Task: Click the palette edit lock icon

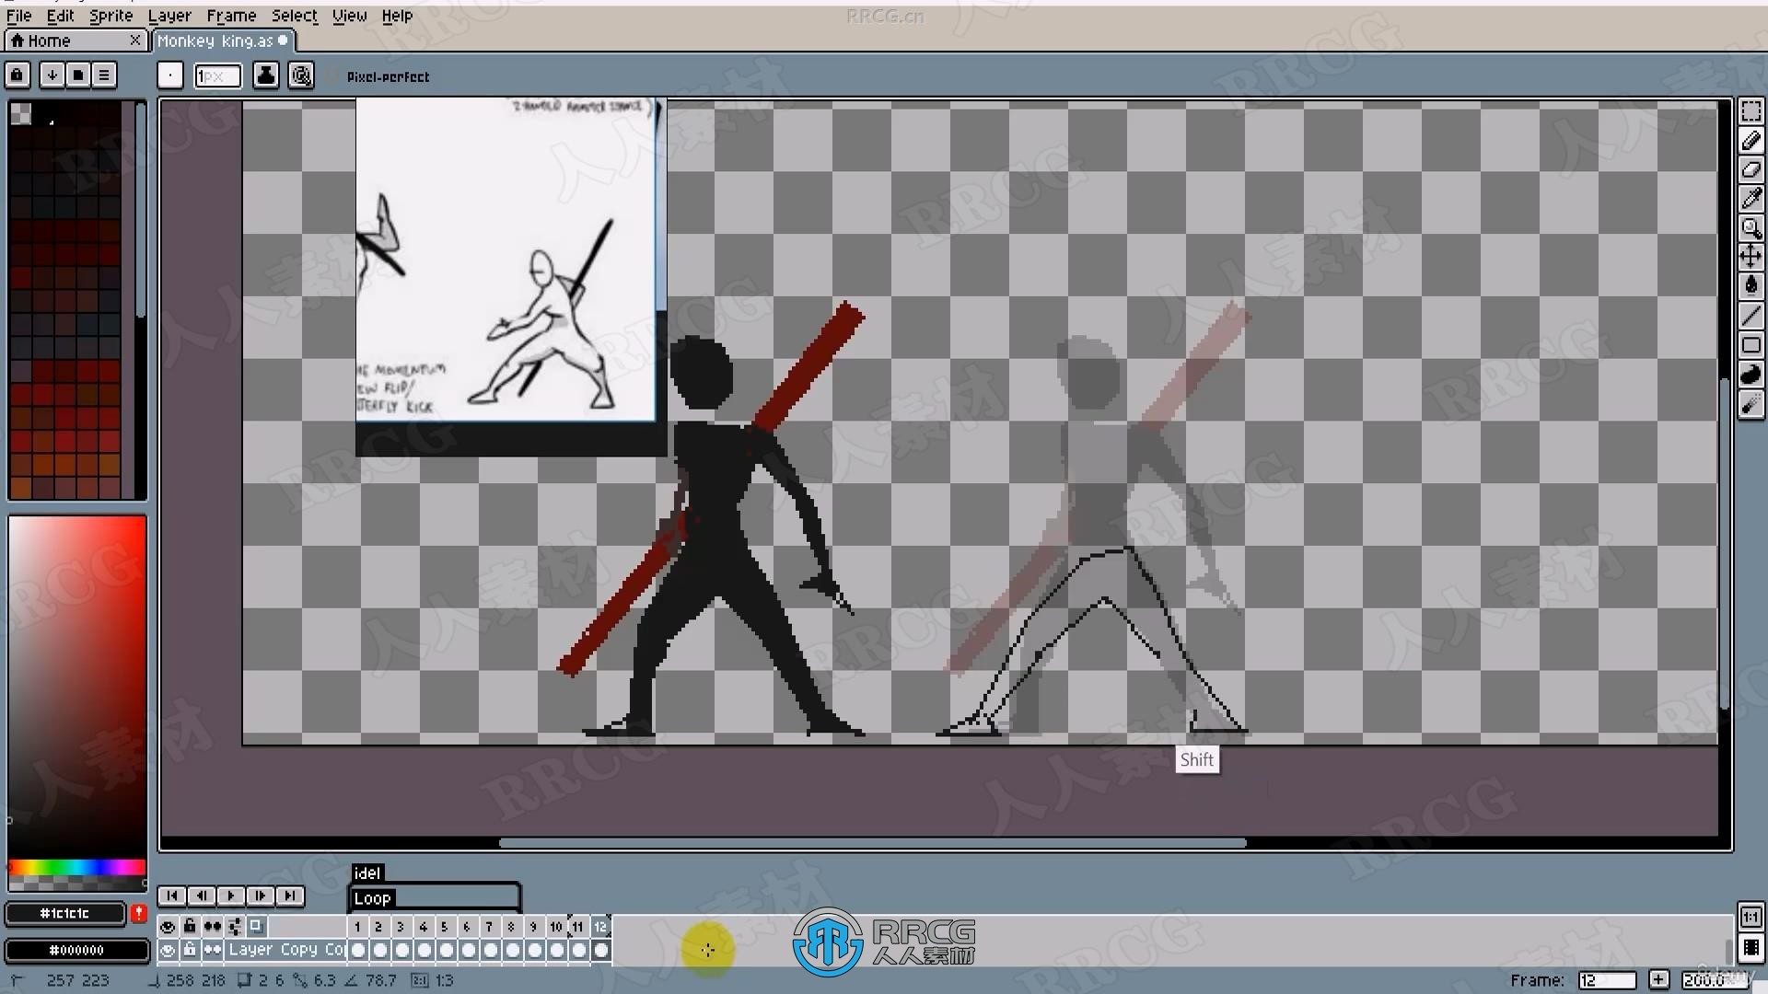Action: click(17, 75)
